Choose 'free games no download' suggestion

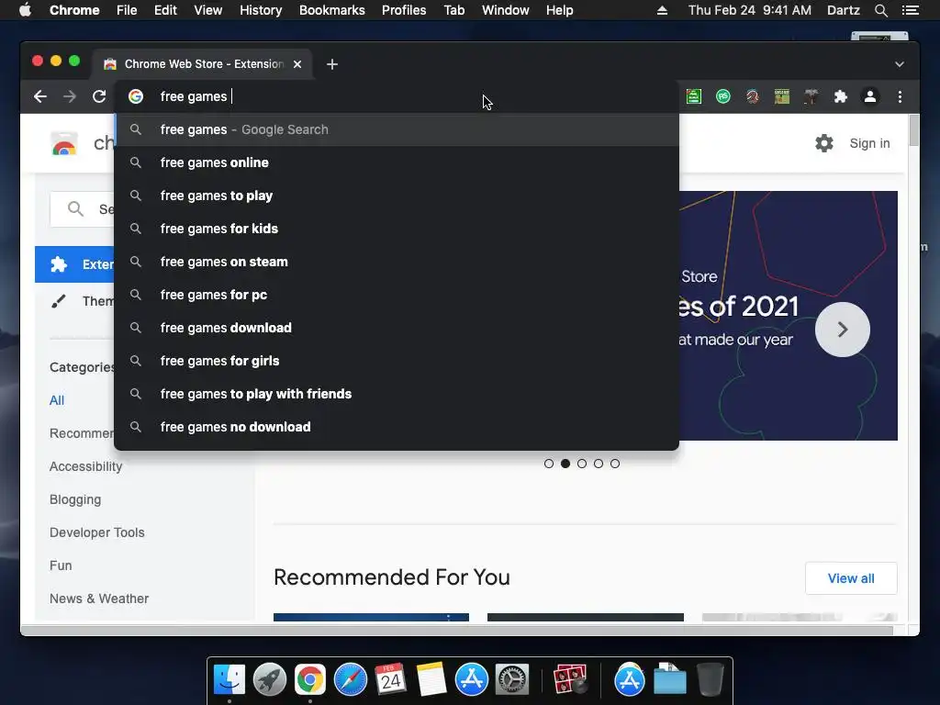point(397,426)
